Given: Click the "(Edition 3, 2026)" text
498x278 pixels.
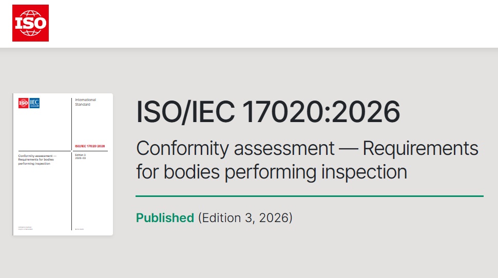Looking at the screenshot, I should click(x=245, y=217).
